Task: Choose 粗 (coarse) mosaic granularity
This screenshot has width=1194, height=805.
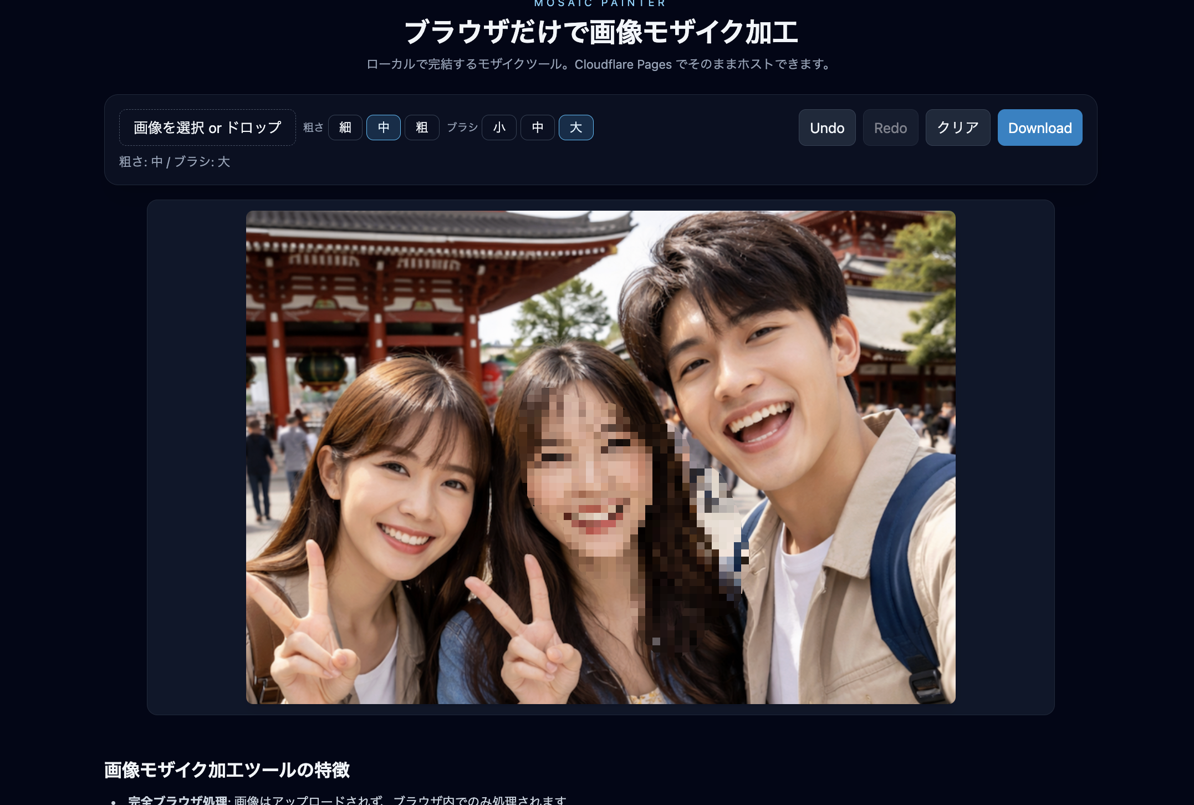Action: click(x=422, y=128)
